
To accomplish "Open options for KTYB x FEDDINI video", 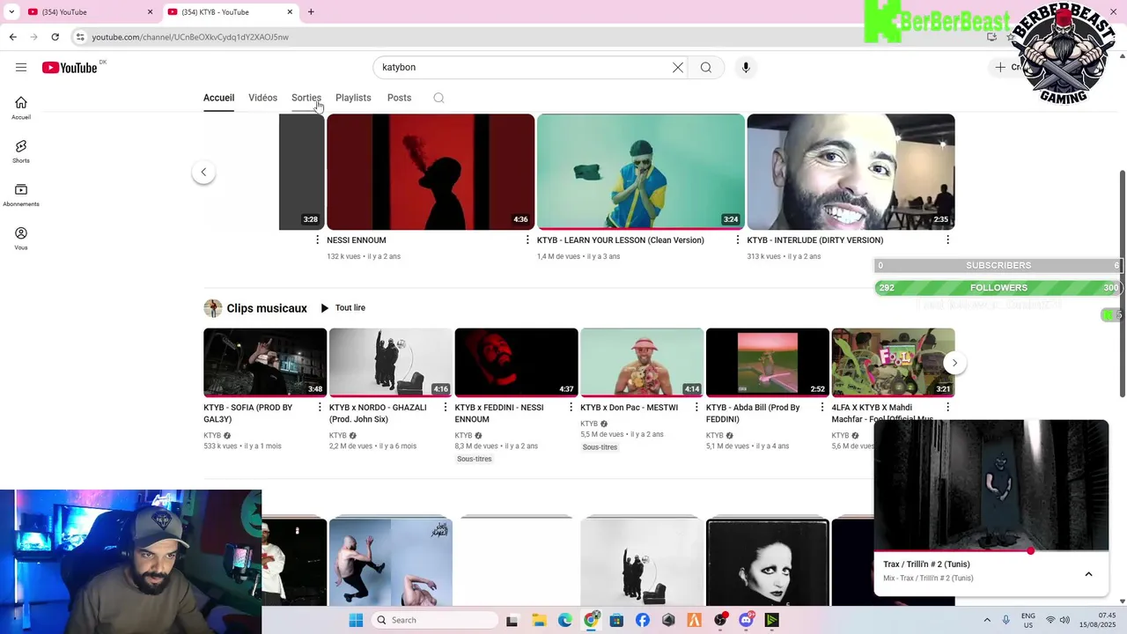I will (571, 407).
